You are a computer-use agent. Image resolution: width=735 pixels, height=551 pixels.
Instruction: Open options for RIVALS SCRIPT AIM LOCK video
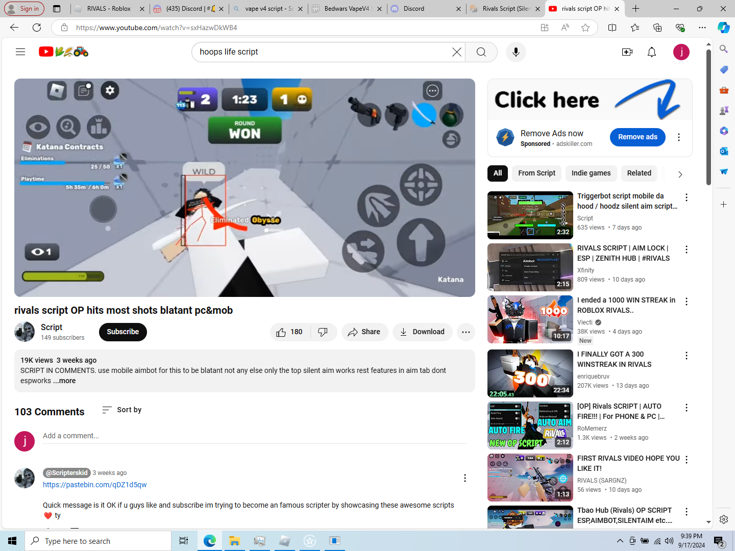687,249
